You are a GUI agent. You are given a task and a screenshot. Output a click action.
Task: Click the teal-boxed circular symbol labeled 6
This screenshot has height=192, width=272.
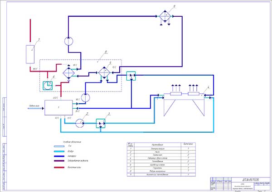coord(48,86)
